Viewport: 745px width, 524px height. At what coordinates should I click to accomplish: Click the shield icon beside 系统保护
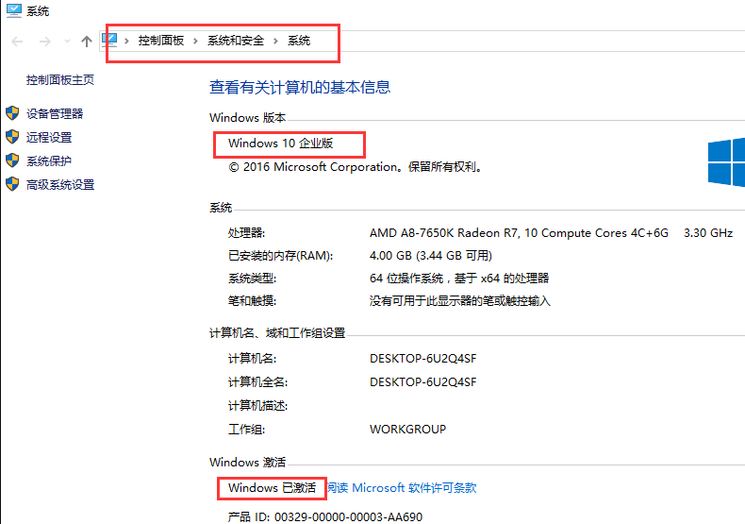pyautogui.click(x=12, y=161)
